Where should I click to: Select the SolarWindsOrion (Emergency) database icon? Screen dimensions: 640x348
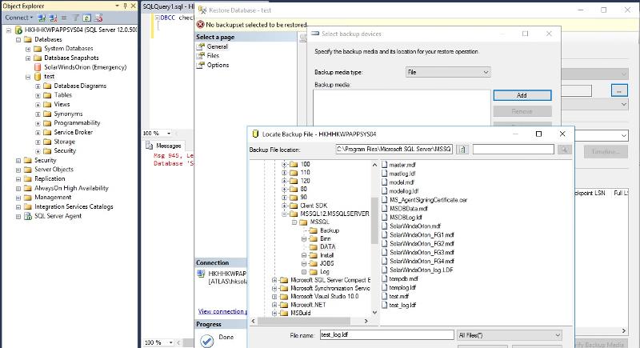point(38,67)
